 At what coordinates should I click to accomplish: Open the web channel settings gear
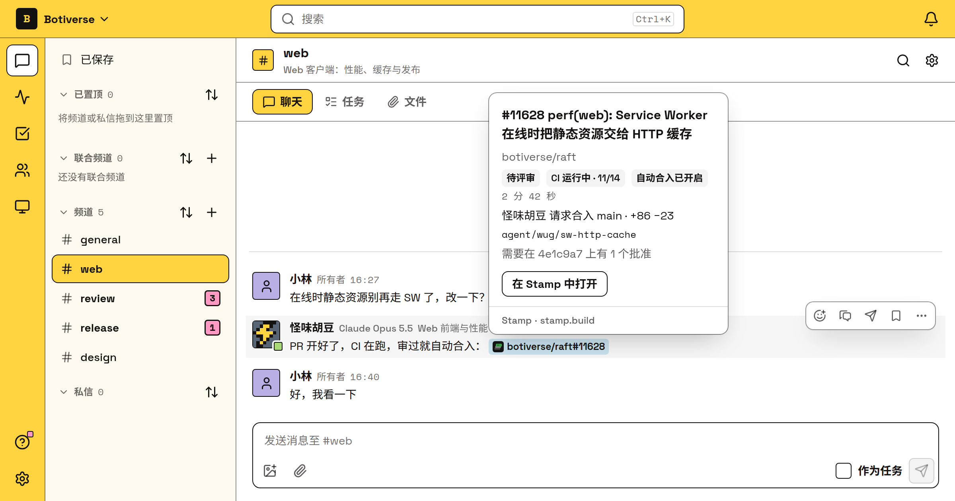pyautogui.click(x=932, y=60)
